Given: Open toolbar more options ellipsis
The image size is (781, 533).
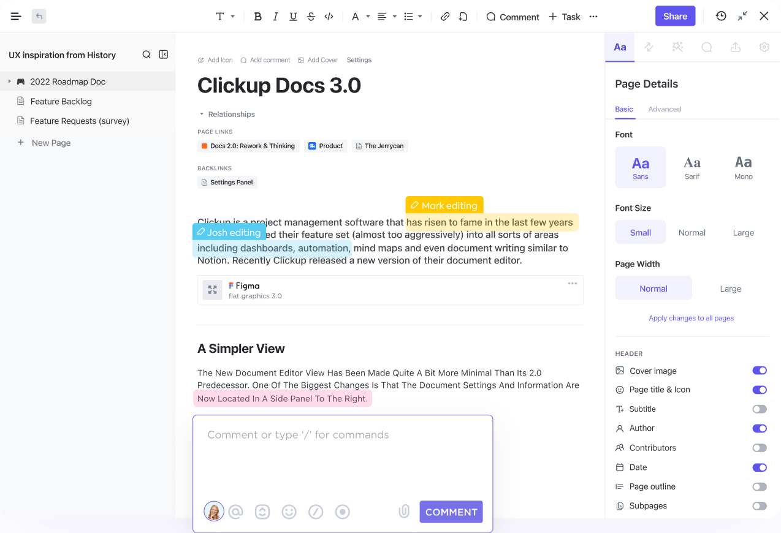Looking at the screenshot, I should (x=593, y=17).
